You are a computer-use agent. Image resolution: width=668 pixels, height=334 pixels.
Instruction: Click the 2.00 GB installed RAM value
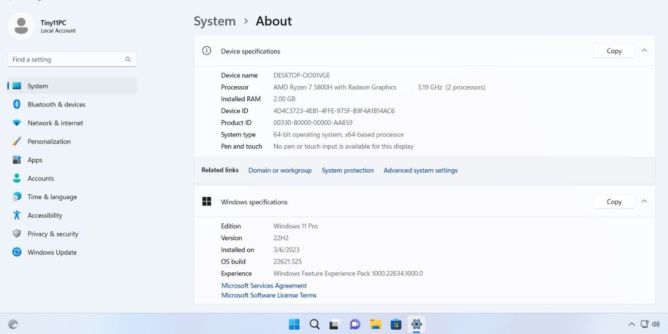click(284, 99)
